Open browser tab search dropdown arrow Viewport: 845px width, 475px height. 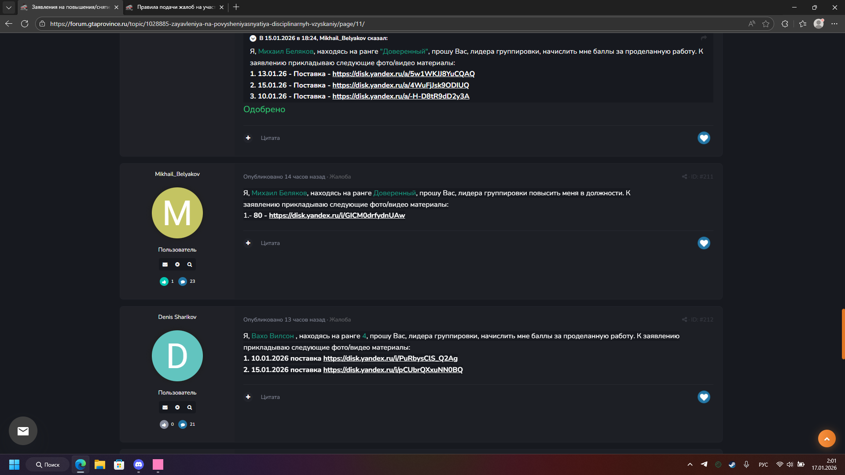pyautogui.click(x=8, y=7)
